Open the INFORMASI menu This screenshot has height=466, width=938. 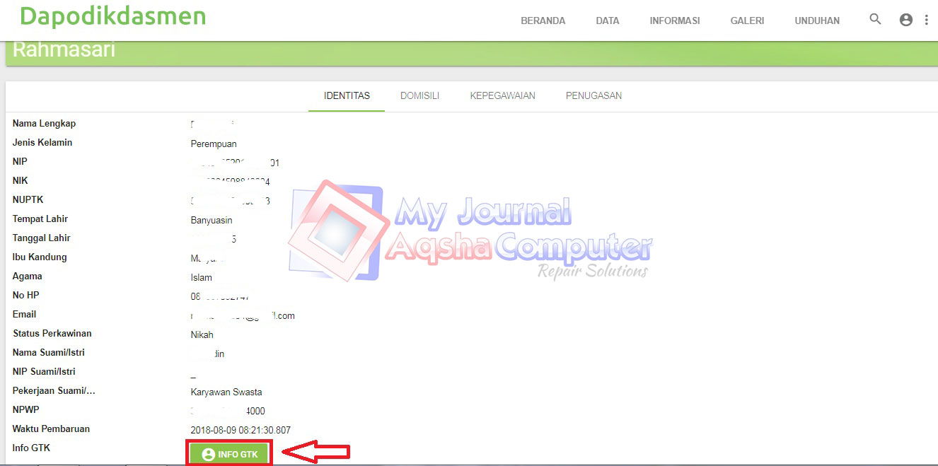(x=675, y=21)
